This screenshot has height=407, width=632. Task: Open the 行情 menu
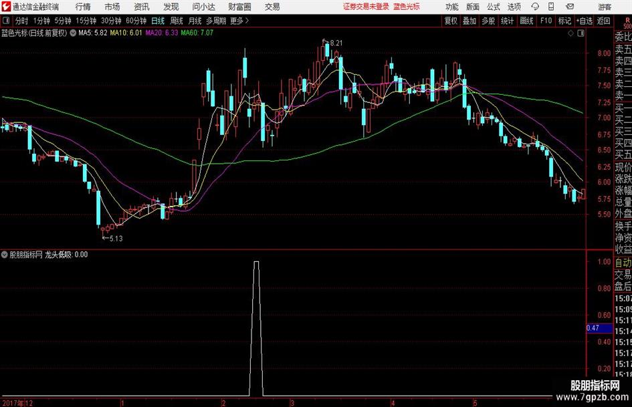pos(83,7)
